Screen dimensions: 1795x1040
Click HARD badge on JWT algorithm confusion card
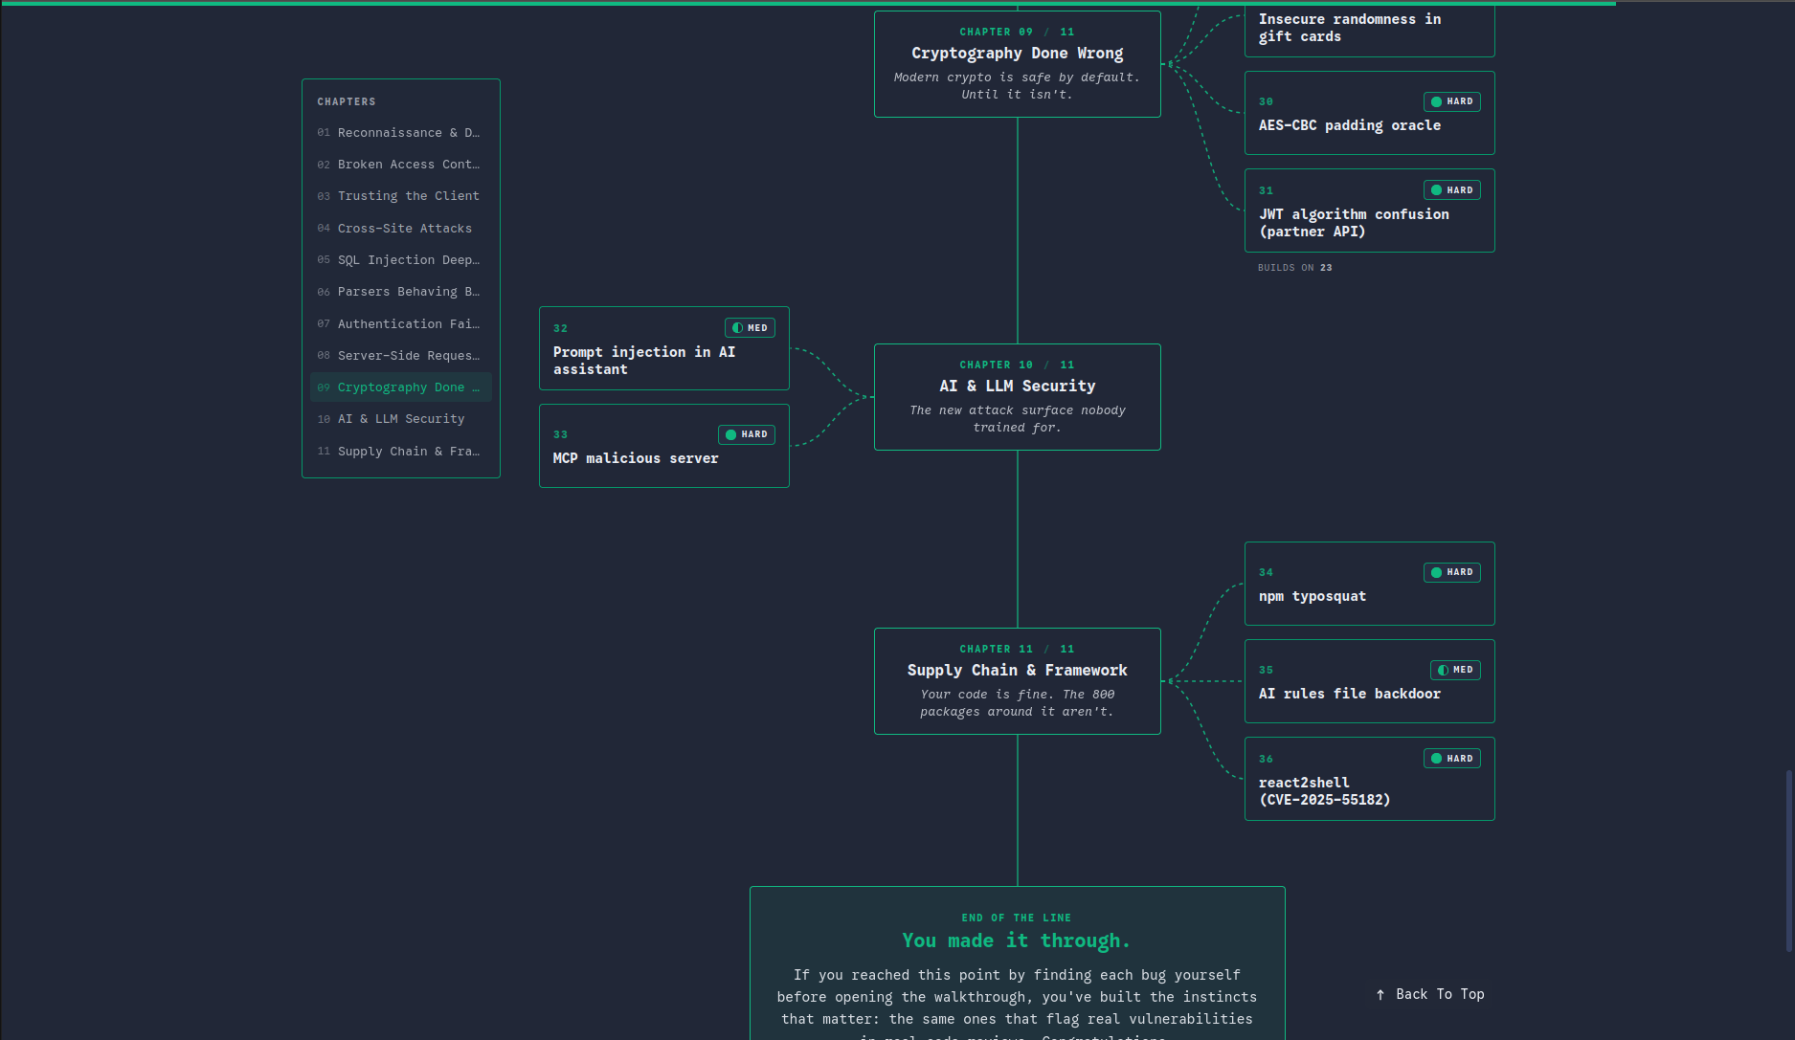pos(1451,190)
